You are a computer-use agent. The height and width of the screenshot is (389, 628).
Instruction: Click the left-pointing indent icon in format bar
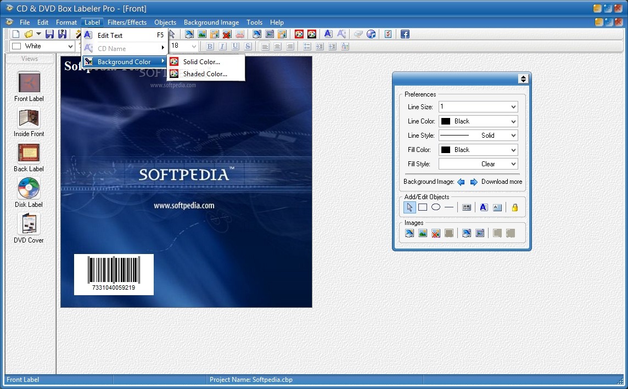click(x=319, y=47)
